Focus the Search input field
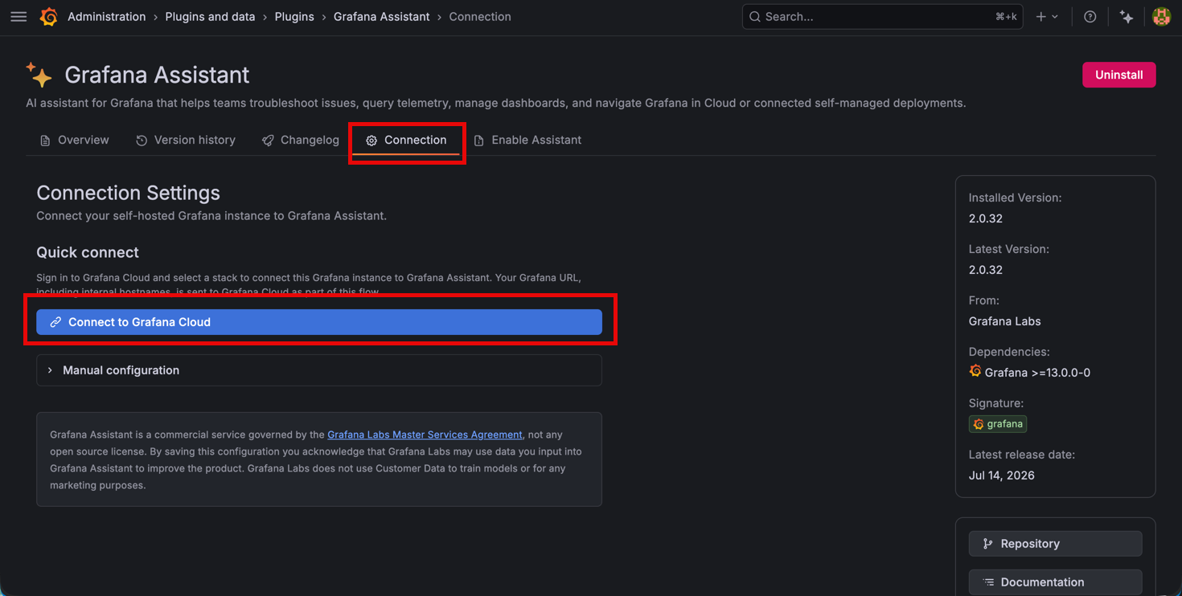Viewport: 1182px width, 596px height. click(x=882, y=17)
